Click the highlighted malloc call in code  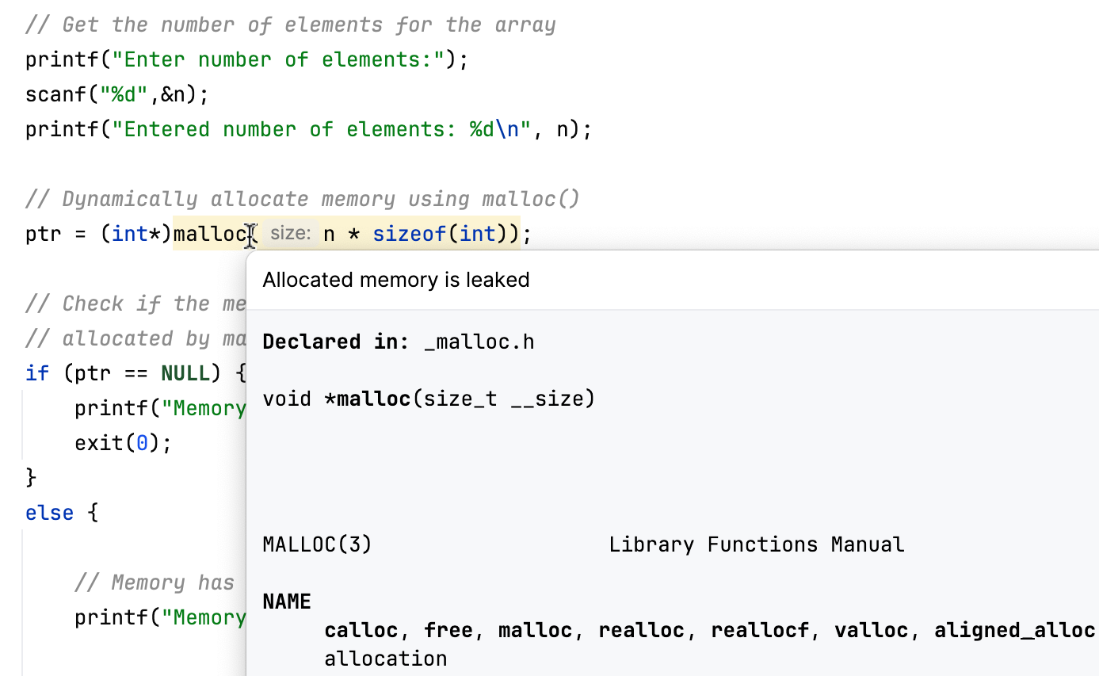[x=212, y=233]
